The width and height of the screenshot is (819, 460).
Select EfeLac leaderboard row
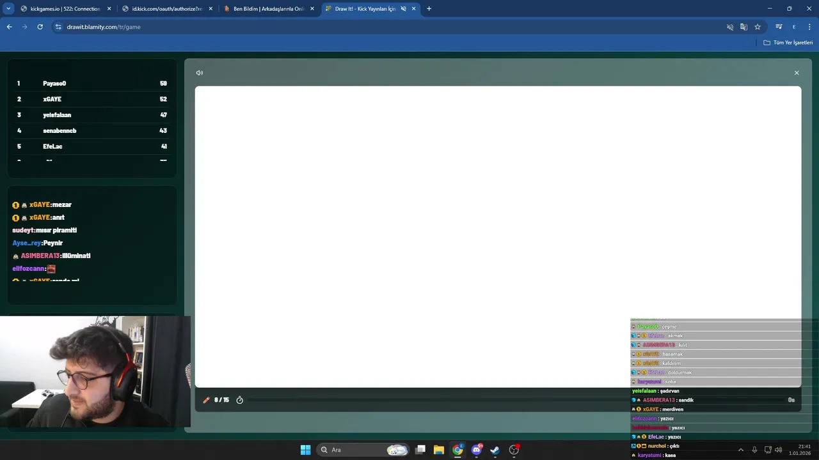pos(92,146)
